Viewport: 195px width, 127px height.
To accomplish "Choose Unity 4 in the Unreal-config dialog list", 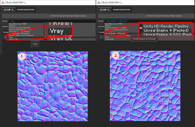I will [108, 26].
